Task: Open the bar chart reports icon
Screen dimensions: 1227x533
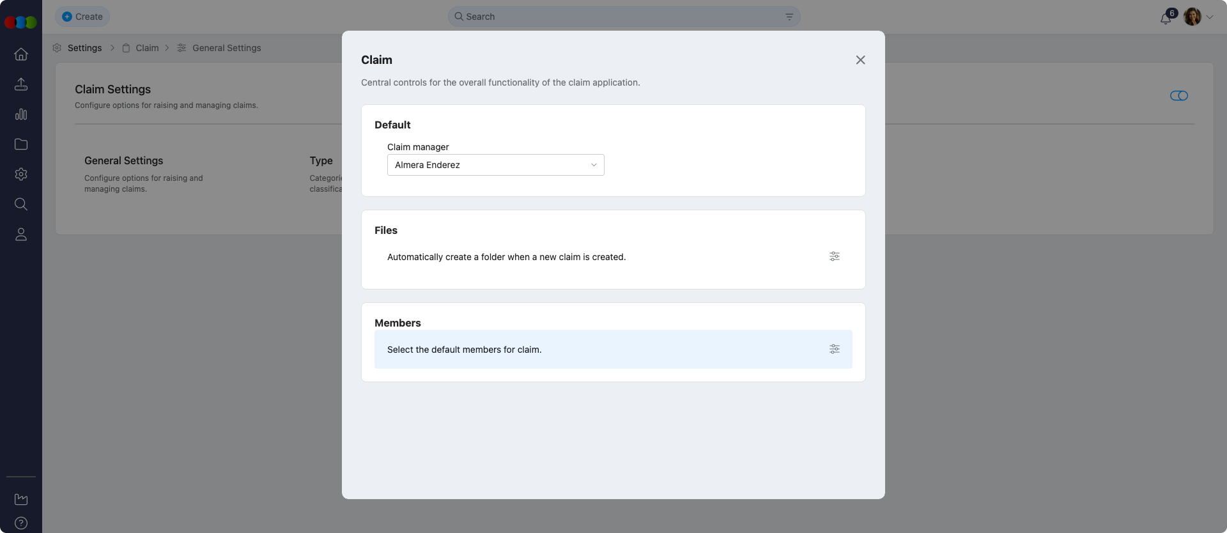Action: [x=21, y=114]
